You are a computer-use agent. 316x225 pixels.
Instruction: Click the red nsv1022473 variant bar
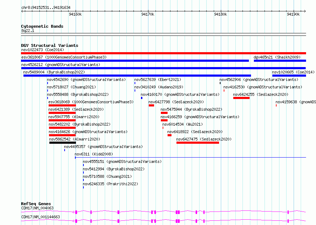163,53
